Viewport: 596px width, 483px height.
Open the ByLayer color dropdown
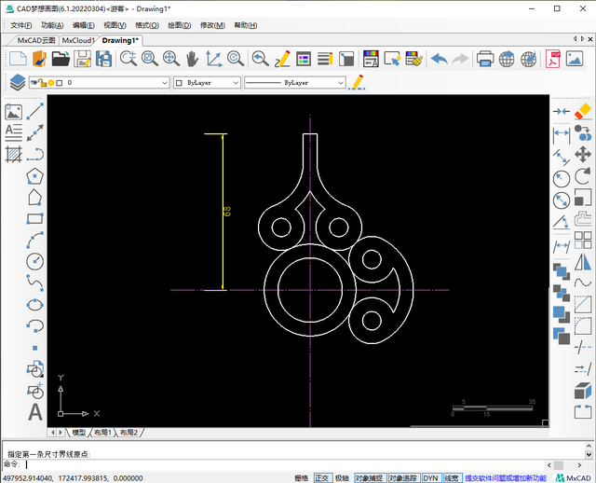pos(235,83)
